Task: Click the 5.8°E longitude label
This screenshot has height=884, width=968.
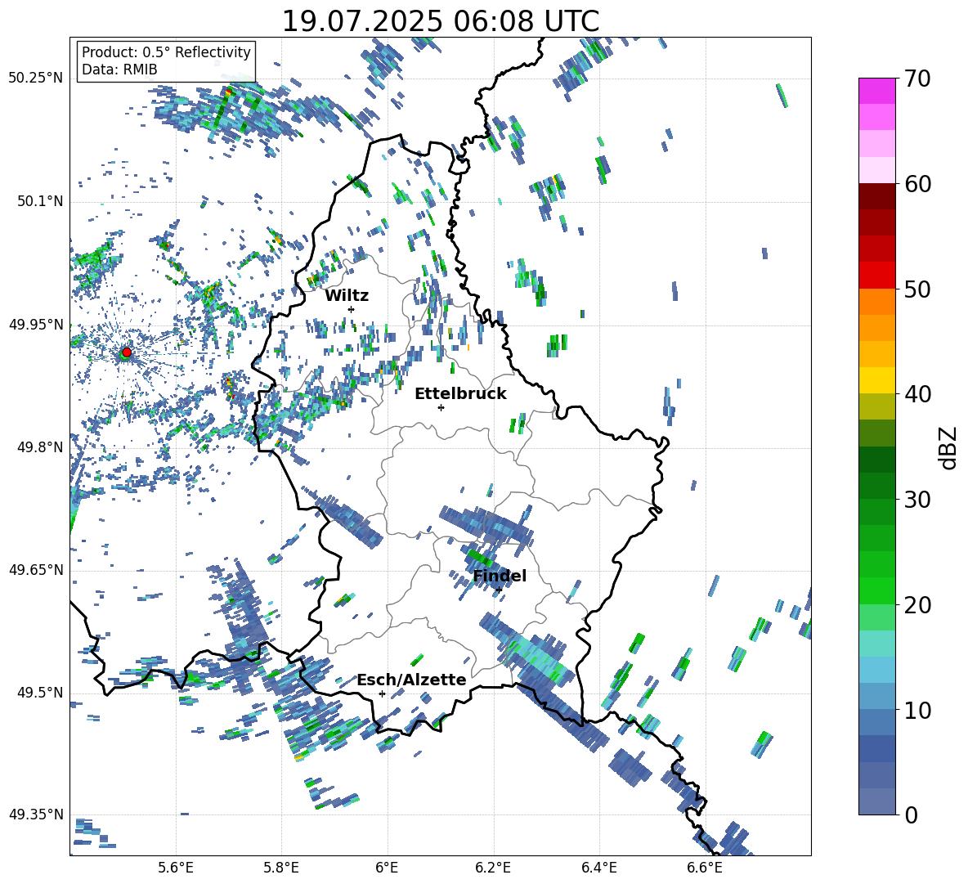Action: pyautogui.click(x=281, y=868)
